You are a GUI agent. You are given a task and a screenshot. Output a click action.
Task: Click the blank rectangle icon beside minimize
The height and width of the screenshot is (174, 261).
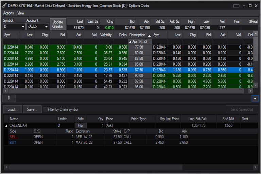tap(236, 6)
